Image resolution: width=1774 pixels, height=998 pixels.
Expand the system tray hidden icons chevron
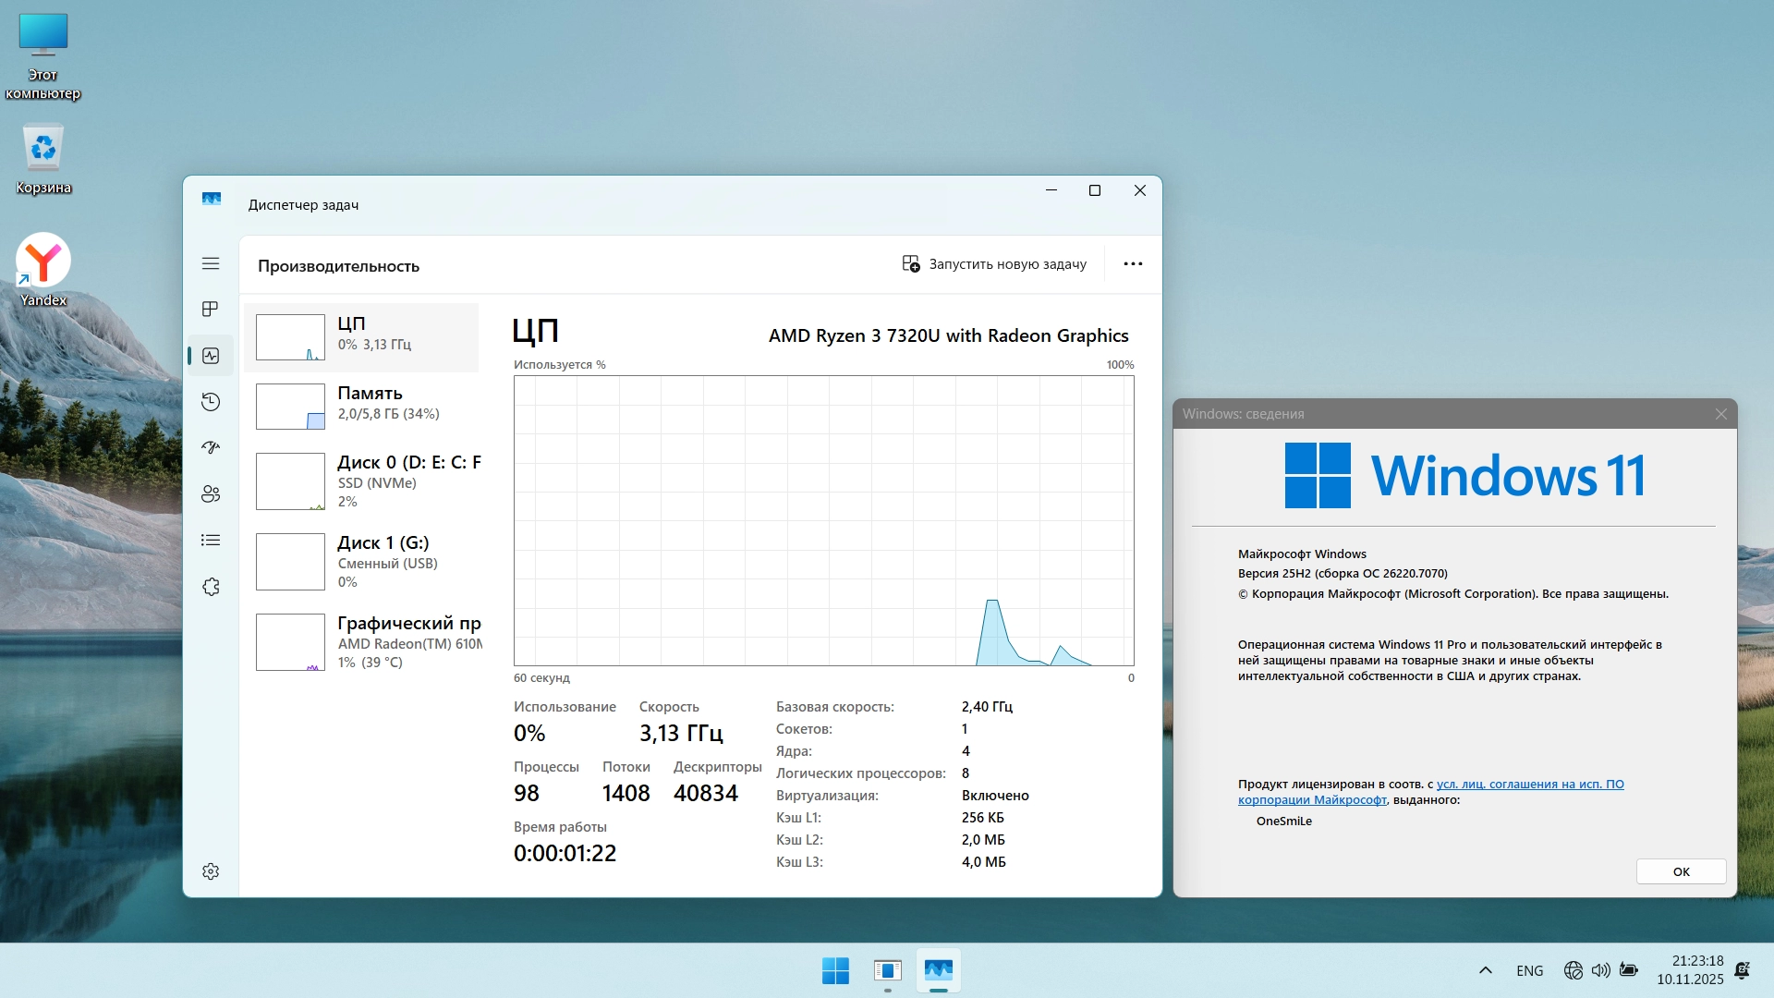[1486, 970]
